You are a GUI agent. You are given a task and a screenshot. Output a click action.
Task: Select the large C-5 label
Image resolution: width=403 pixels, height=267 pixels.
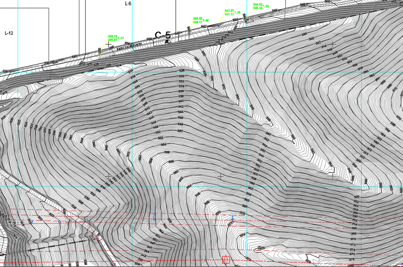[x=163, y=35]
